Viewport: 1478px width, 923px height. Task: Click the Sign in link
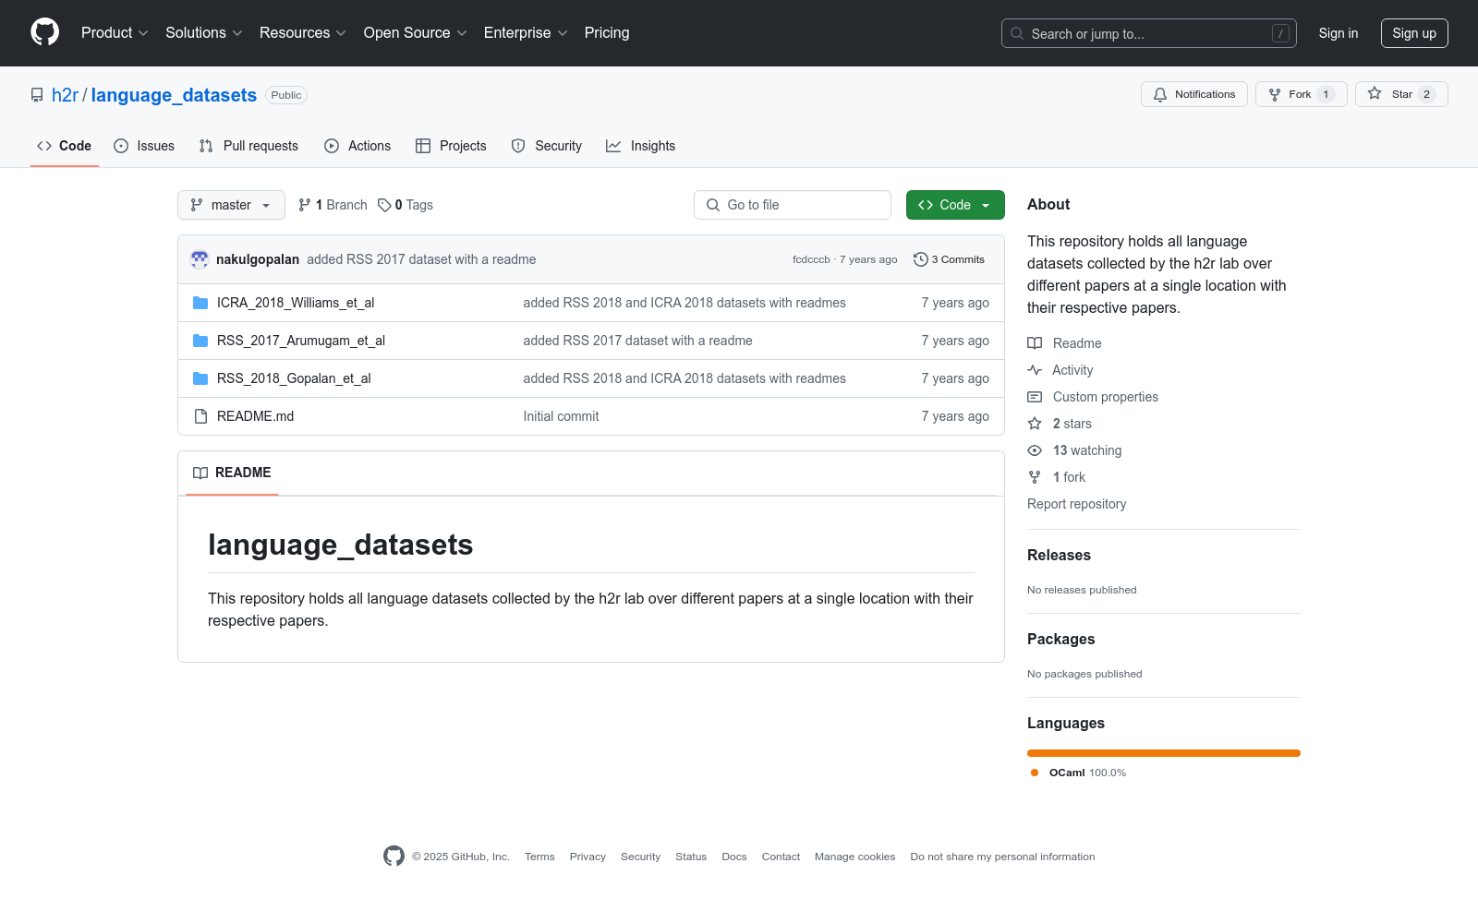click(x=1339, y=33)
